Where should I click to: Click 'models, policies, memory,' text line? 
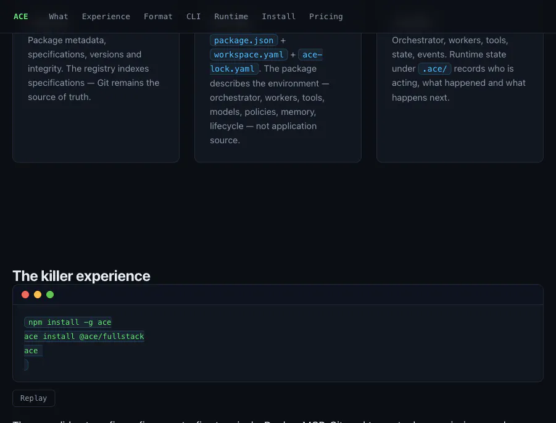tap(263, 112)
